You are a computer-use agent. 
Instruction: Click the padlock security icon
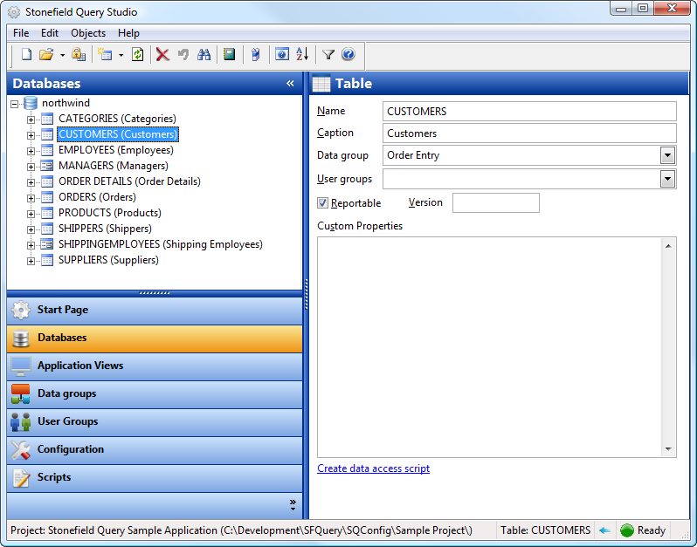(x=78, y=55)
